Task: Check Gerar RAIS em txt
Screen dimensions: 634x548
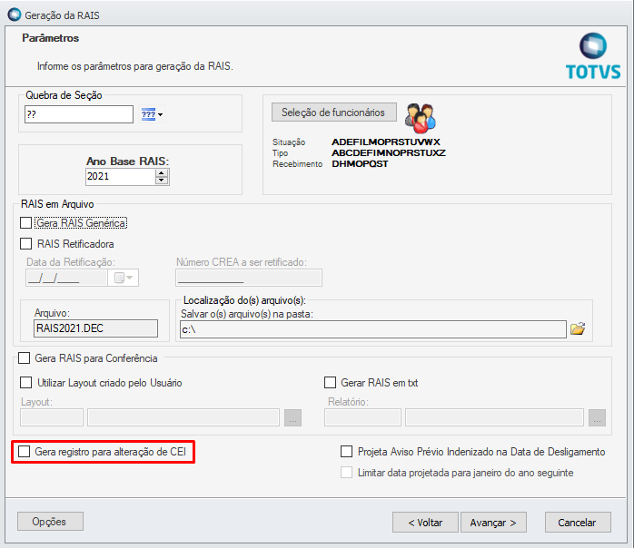Action: tap(330, 383)
